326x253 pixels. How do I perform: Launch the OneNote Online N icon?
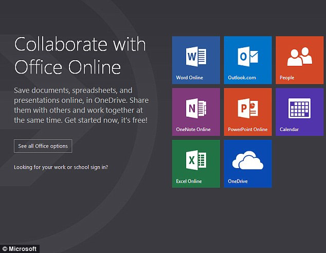196,109
